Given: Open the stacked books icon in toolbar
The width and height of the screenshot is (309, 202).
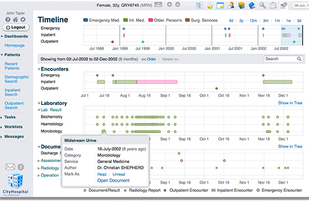Looking at the screenshot, I should pyautogui.click(x=242, y=5).
